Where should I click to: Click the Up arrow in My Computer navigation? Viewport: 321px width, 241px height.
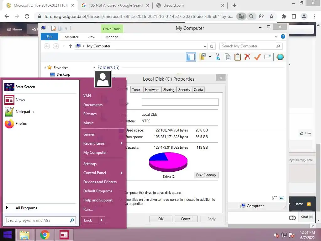(71, 46)
